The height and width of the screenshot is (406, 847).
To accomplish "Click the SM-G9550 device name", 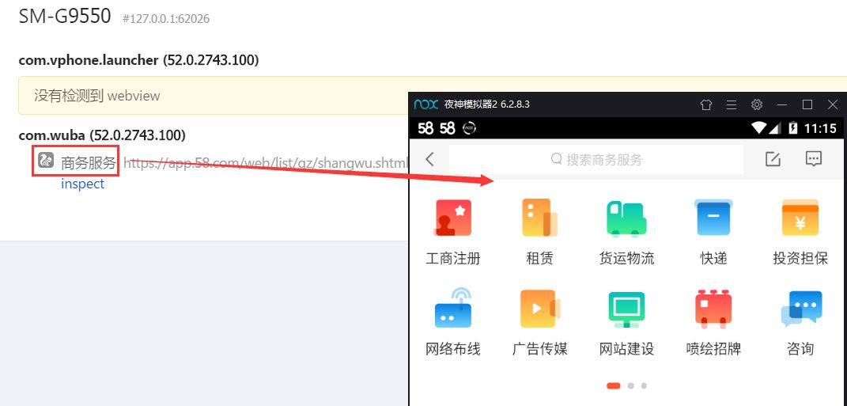I will pyautogui.click(x=65, y=16).
